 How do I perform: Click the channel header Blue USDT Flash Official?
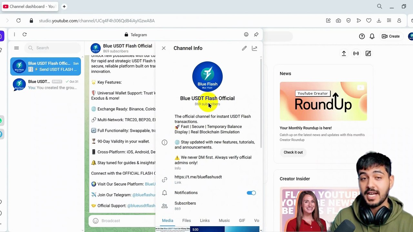(127, 46)
